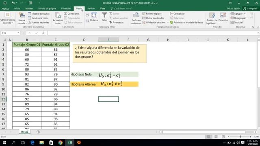Screen dimensions: 260x146
Task: Click Administrar modelo de datos
Action: point(186,22)
